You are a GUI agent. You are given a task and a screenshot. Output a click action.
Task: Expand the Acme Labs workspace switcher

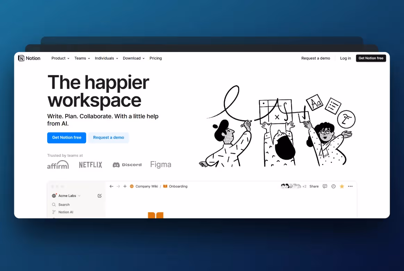pos(66,196)
